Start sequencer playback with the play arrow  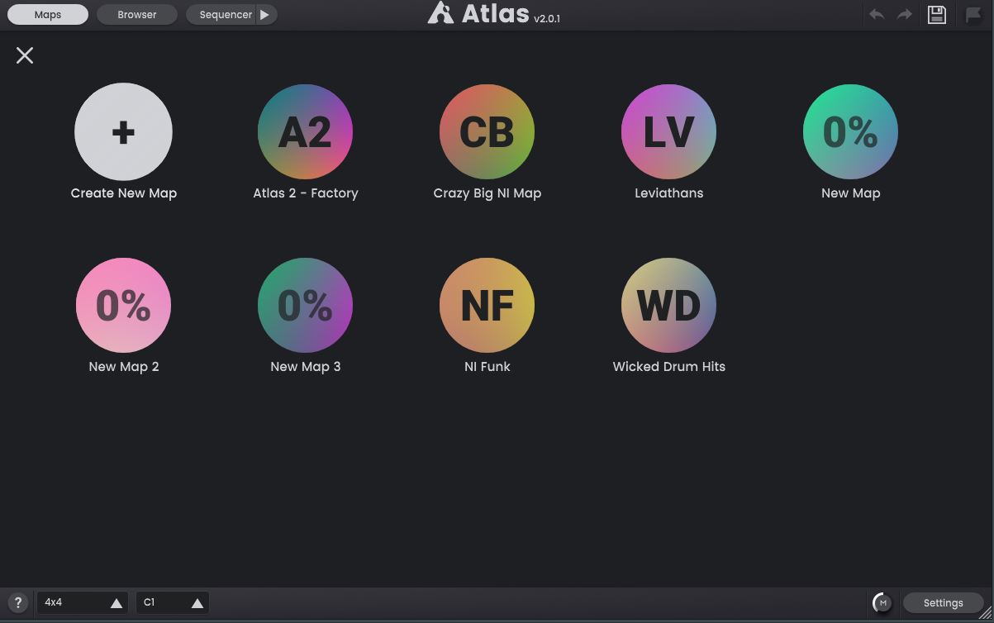pyautogui.click(x=265, y=14)
